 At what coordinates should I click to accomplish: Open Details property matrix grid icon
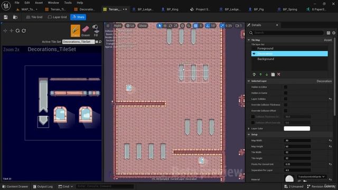(x=328, y=33)
